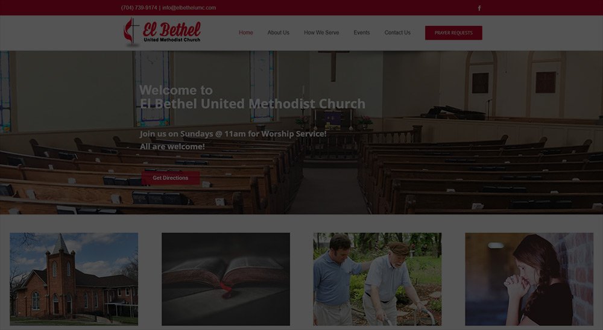Click the All are welcome text
The height and width of the screenshot is (330, 603).
click(172, 147)
